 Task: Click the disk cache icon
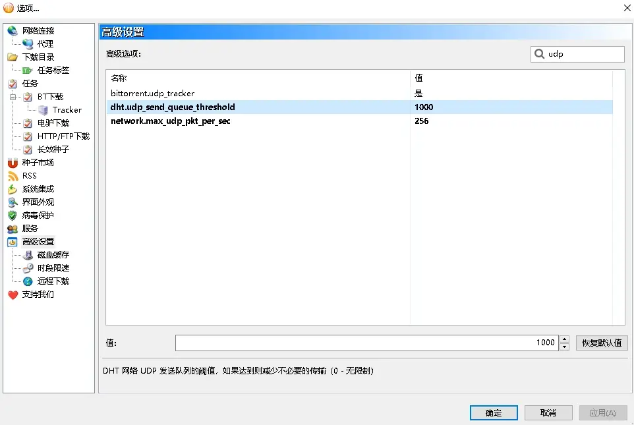28,255
